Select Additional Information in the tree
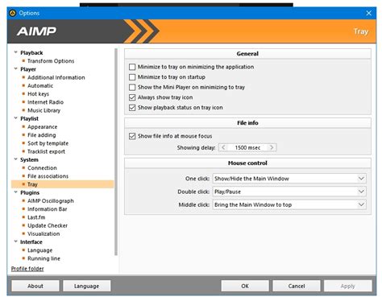The width and height of the screenshot is (382, 301). point(56,77)
